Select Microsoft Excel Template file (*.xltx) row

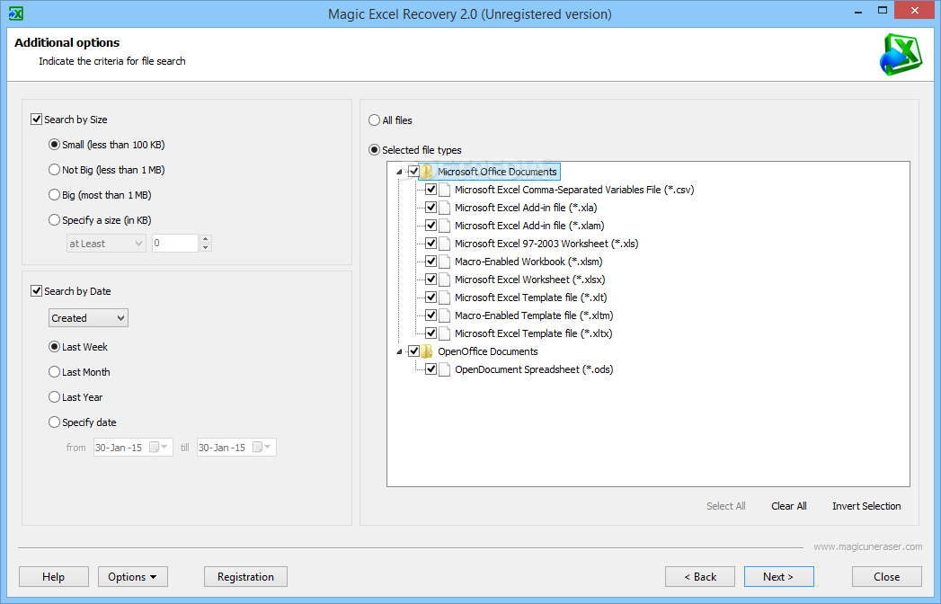534,333
